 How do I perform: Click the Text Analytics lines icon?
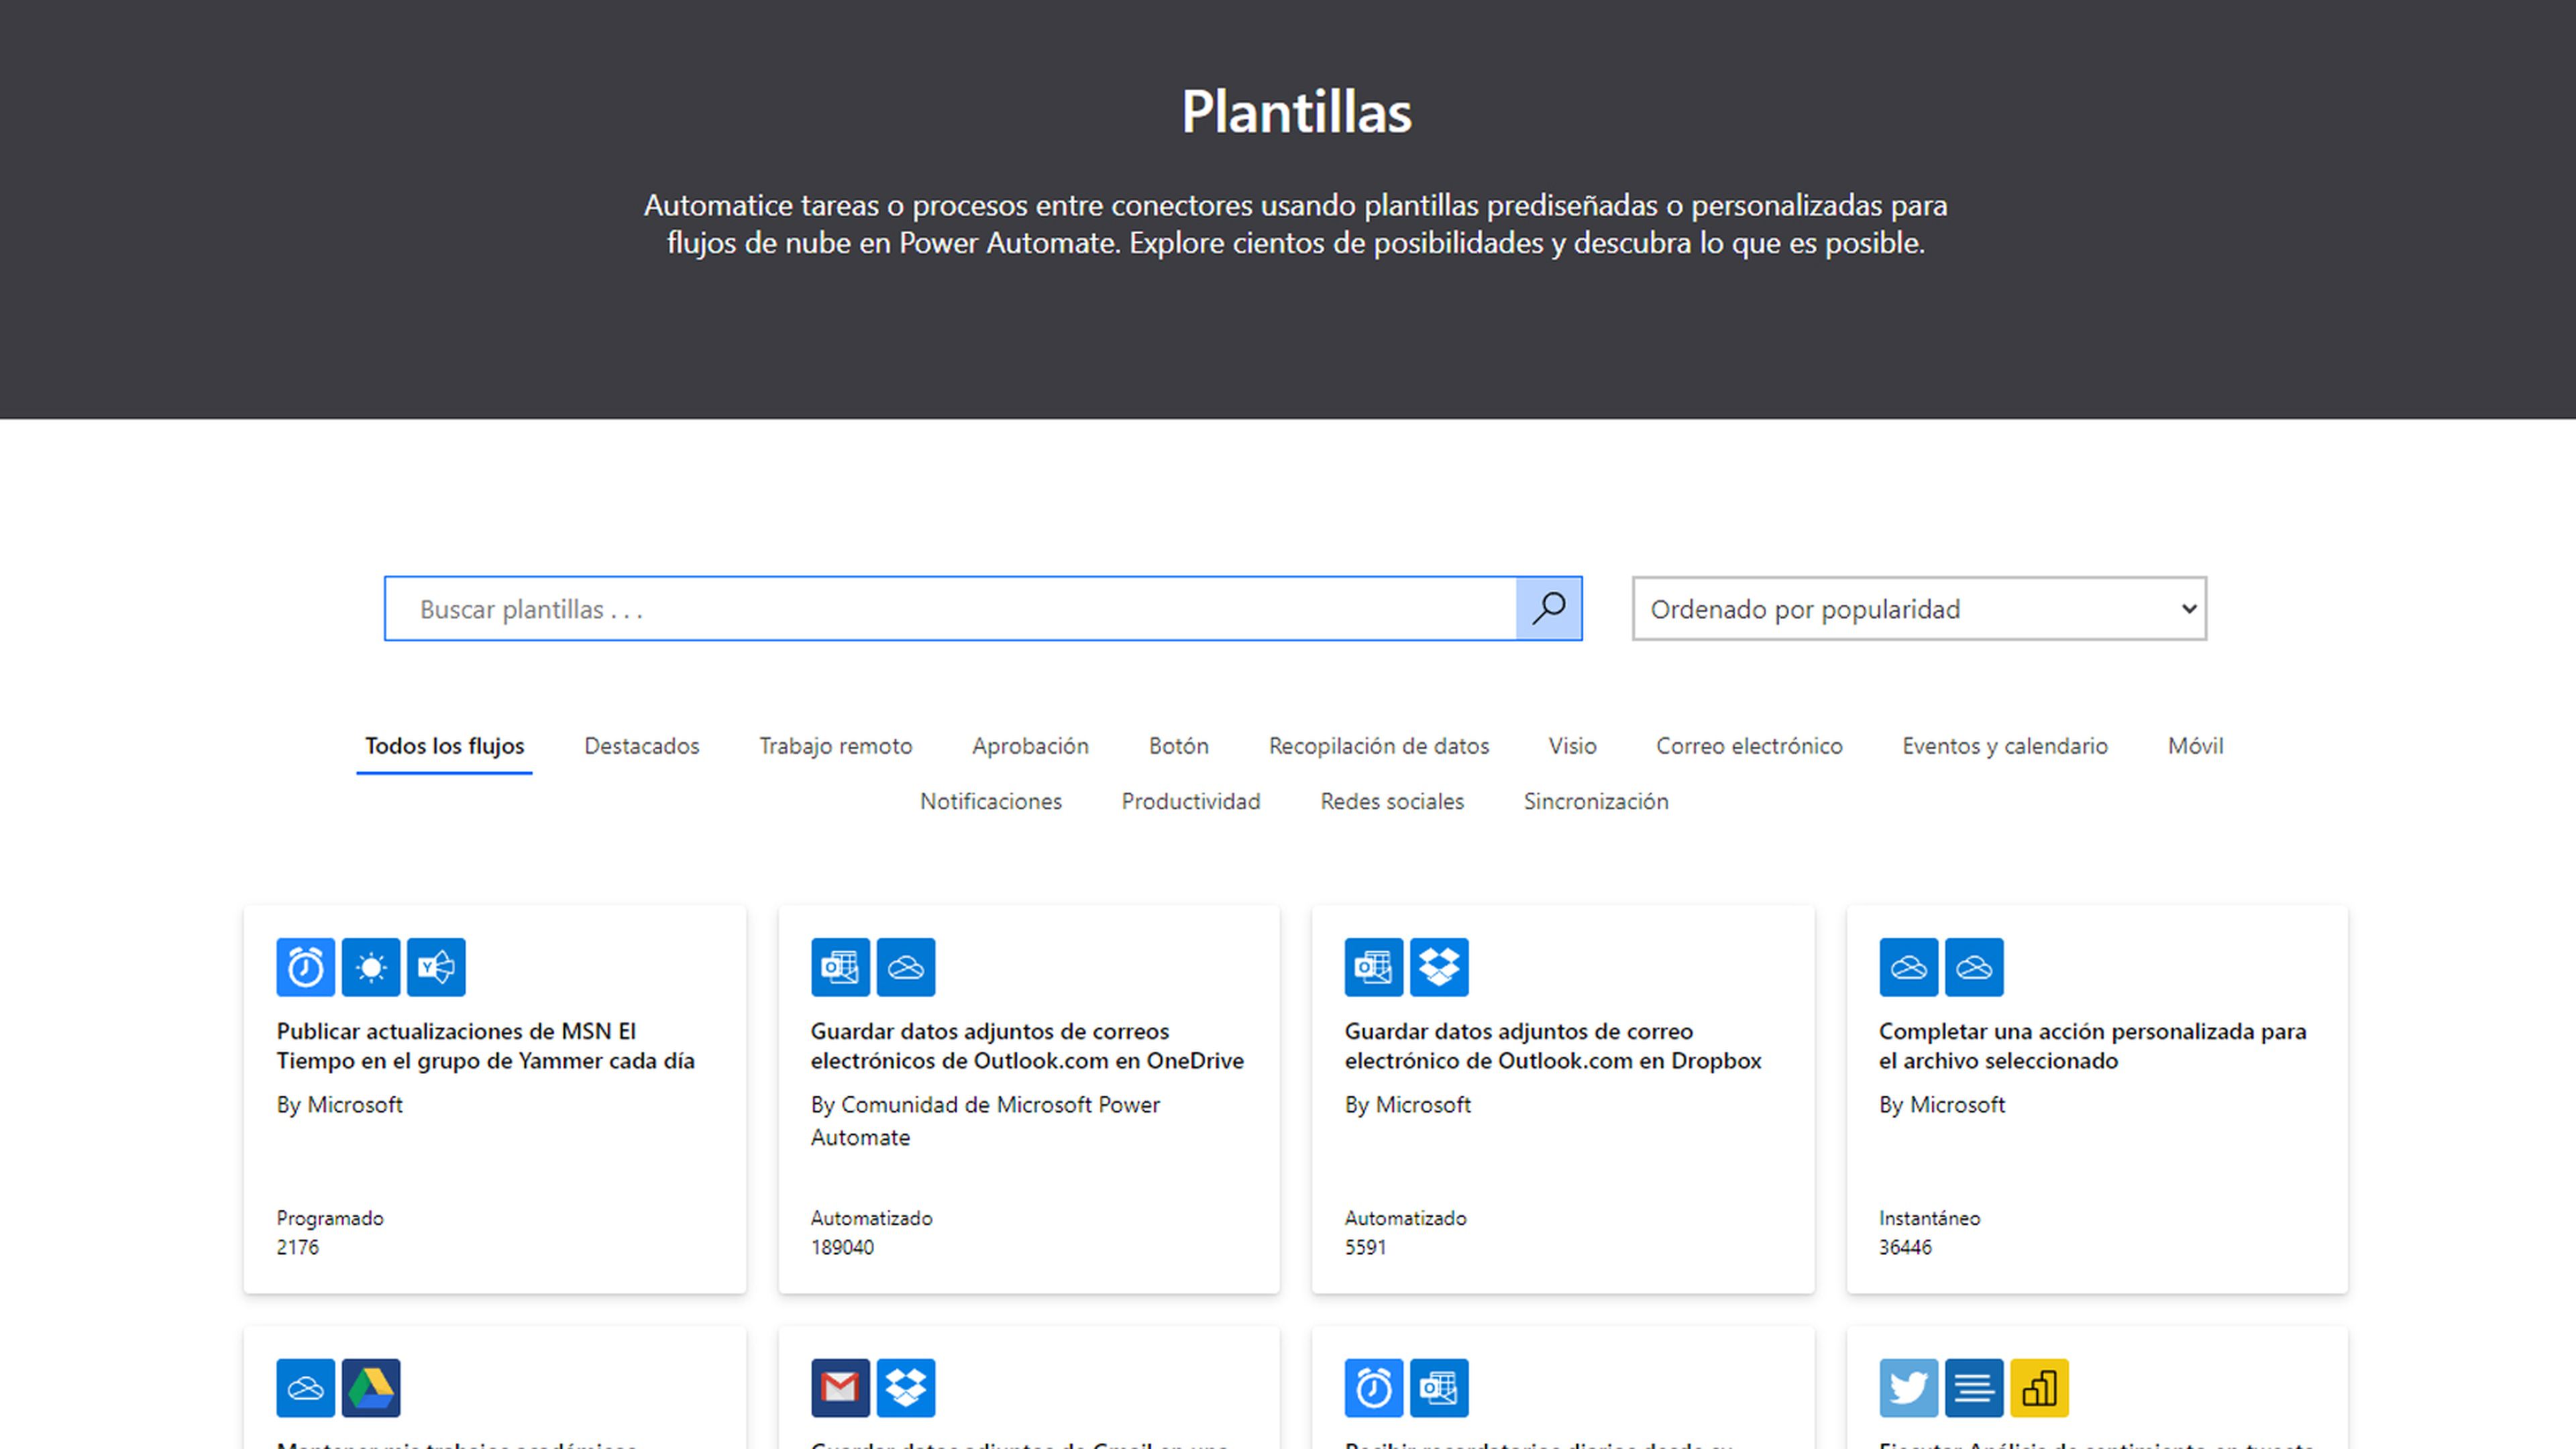(1974, 1388)
